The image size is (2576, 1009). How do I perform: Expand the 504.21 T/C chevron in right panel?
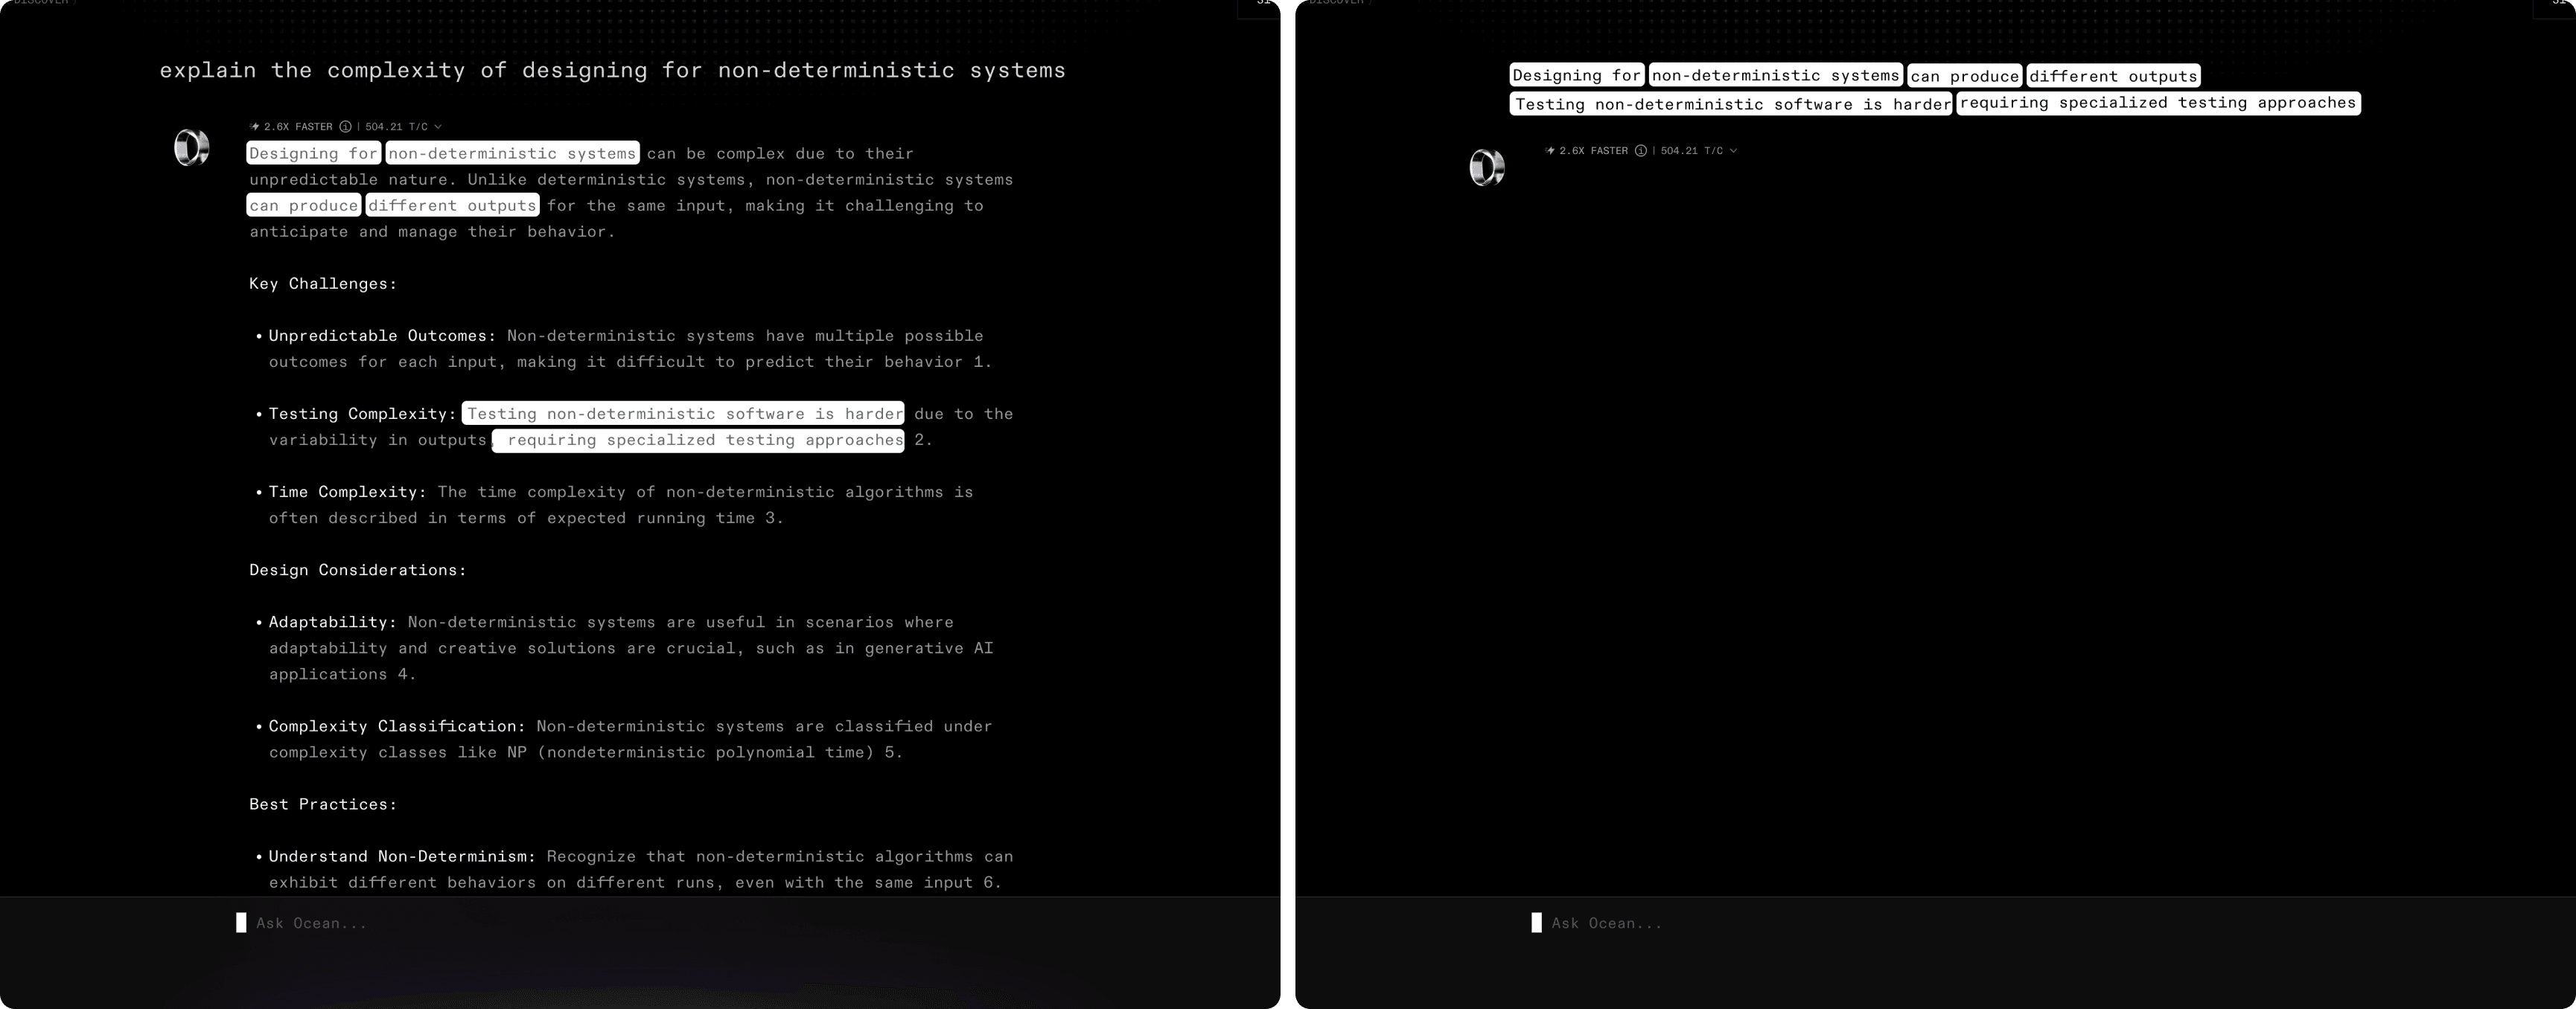pos(1733,151)
